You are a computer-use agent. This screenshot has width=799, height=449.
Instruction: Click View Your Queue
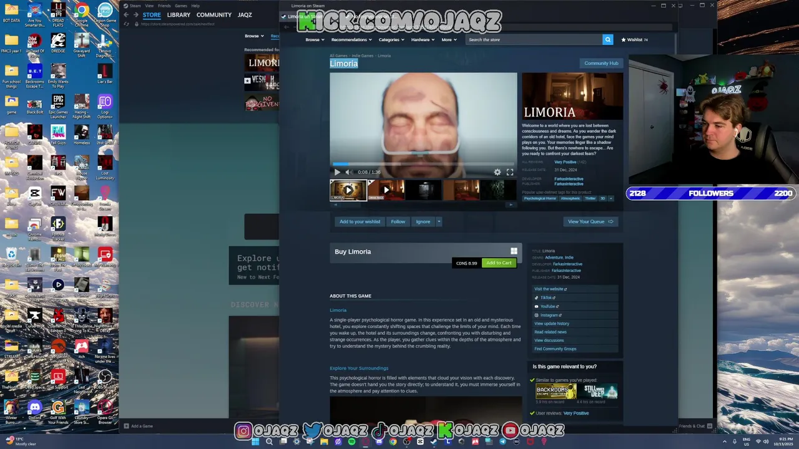[591, 221]
